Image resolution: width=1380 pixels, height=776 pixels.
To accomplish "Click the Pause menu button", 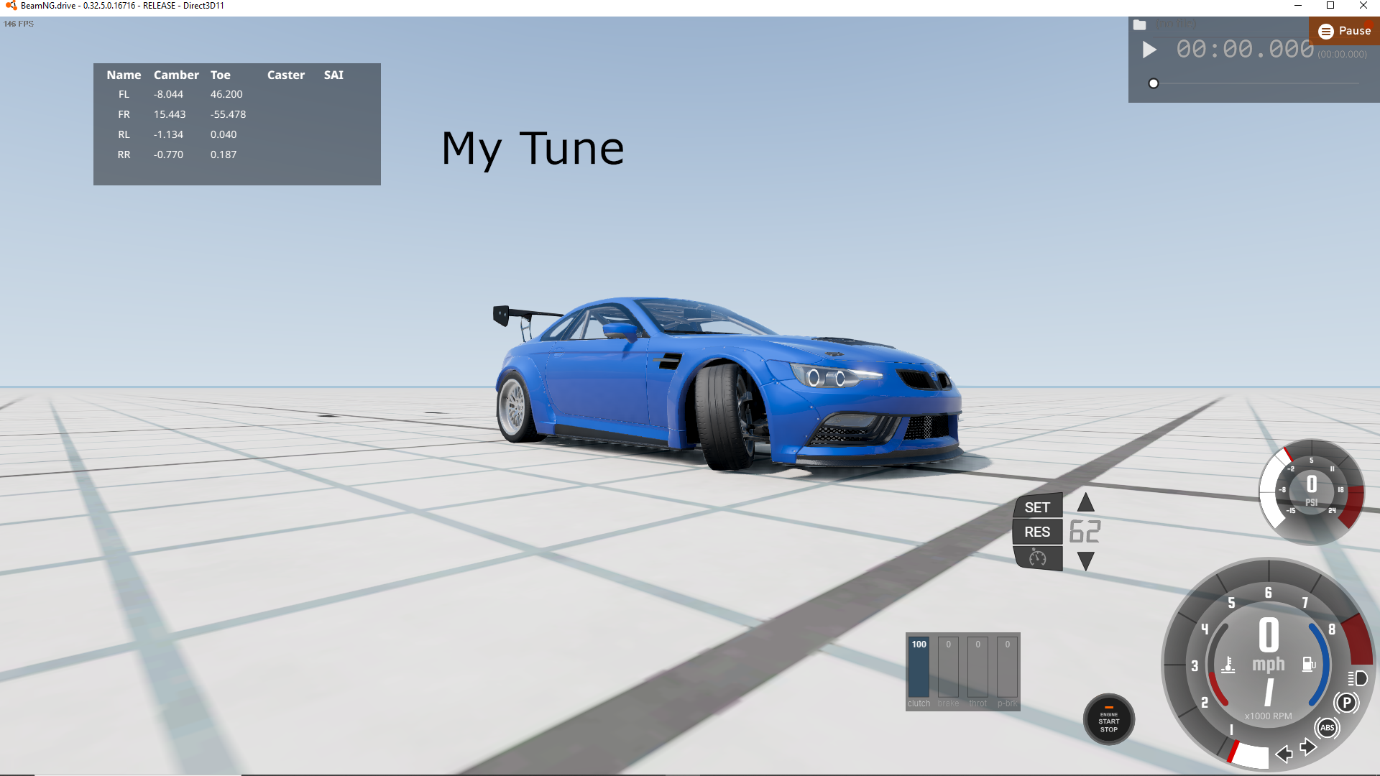I will click(x=1345, y=31).
